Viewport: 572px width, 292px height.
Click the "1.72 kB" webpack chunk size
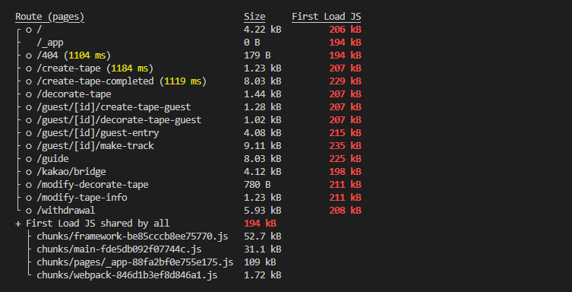pos(263,275)
